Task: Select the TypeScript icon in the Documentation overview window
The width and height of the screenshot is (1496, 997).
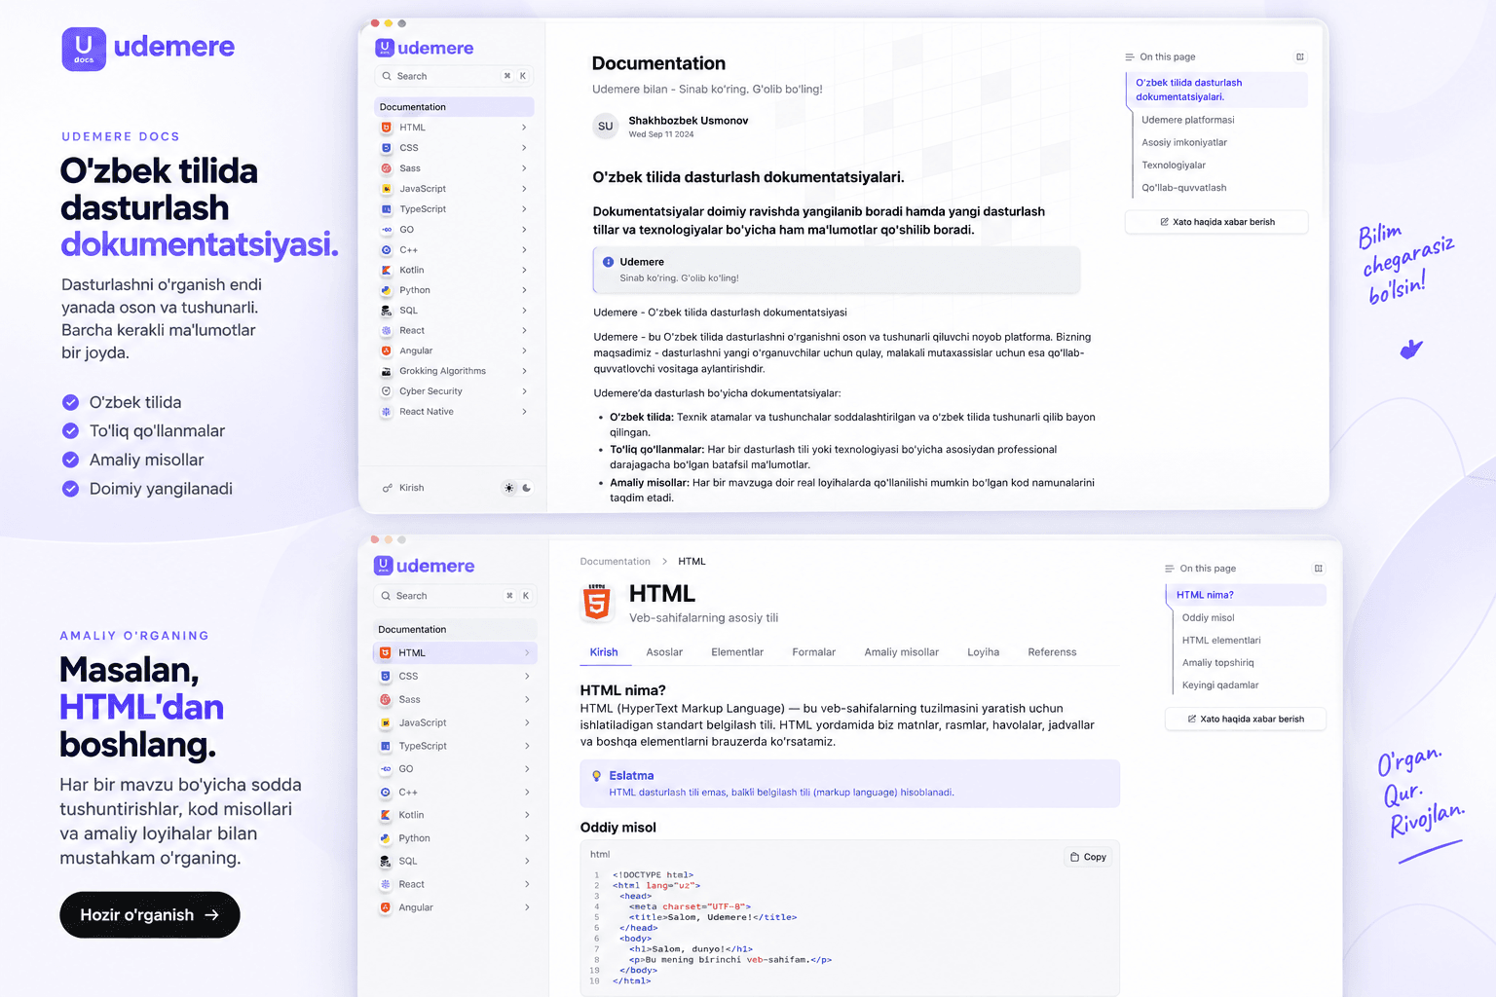Action: 387,209
